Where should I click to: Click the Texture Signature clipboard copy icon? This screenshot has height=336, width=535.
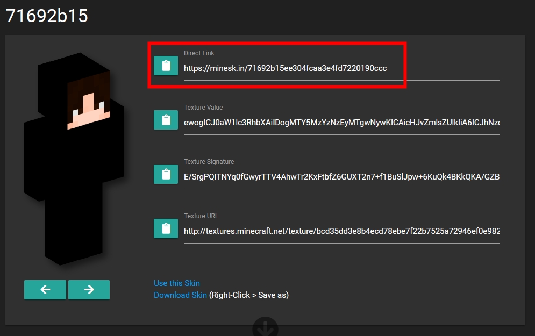click(x=166, y=174)
